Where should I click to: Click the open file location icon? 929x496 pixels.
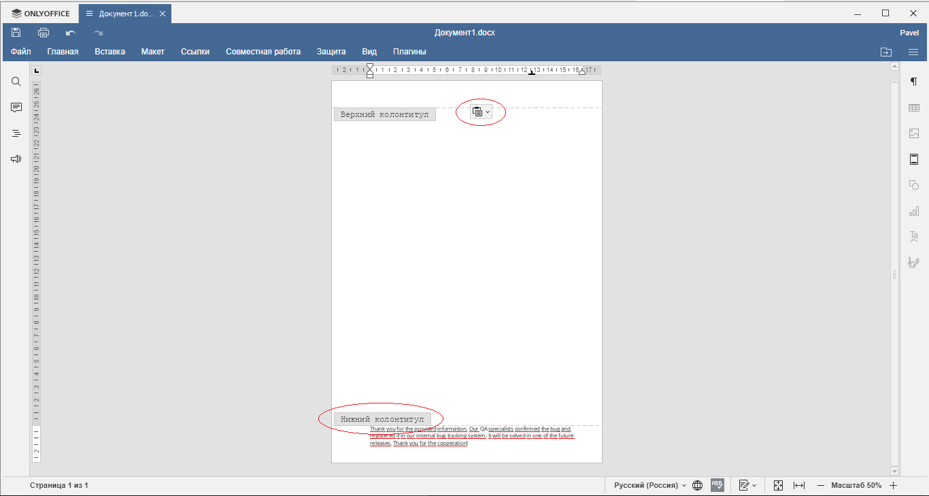885,52
